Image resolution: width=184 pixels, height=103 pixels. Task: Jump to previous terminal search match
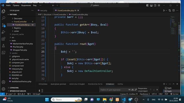[x=151, y=90]
